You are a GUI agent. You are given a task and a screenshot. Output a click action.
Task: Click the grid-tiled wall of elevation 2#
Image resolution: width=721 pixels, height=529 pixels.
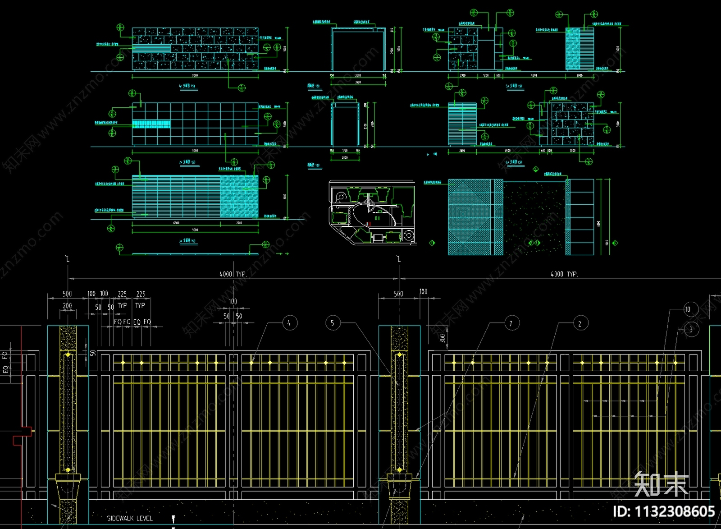195,124
